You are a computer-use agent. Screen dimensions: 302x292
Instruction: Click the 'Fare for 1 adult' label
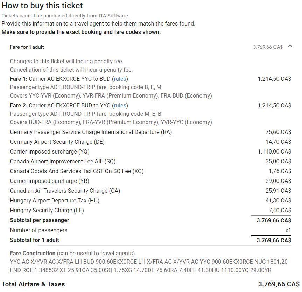tap(27, 47)
